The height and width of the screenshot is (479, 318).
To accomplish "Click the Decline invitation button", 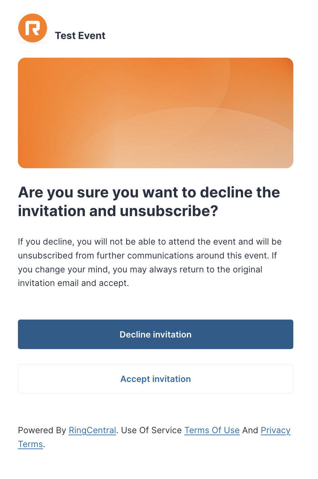I will (x=156, y=334).
